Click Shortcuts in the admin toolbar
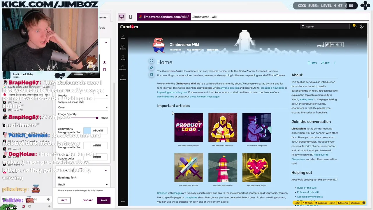This screenshot has height=210, width=373. click(355, 203)
